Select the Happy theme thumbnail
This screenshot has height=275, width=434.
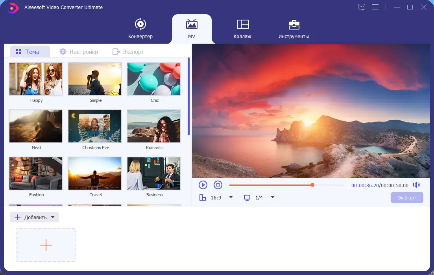pyautogui.click(x=36, y=79)
